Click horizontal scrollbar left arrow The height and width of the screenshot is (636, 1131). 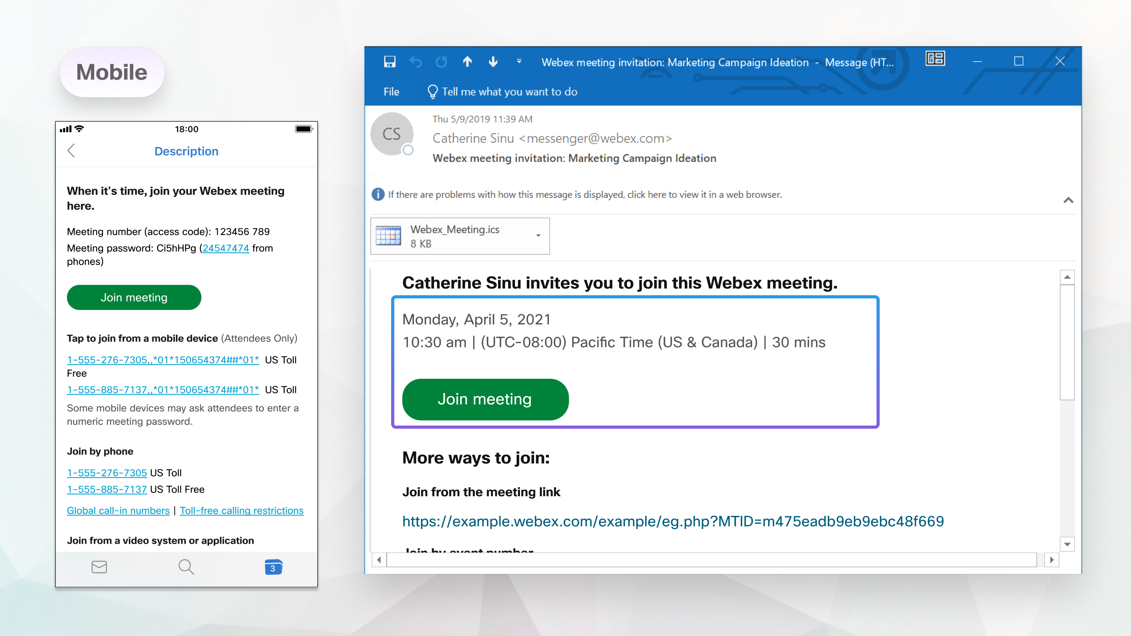point(379,559)
